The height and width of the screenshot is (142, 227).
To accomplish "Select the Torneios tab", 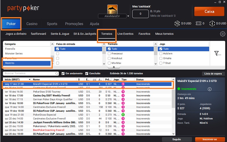I will [107, 34].
